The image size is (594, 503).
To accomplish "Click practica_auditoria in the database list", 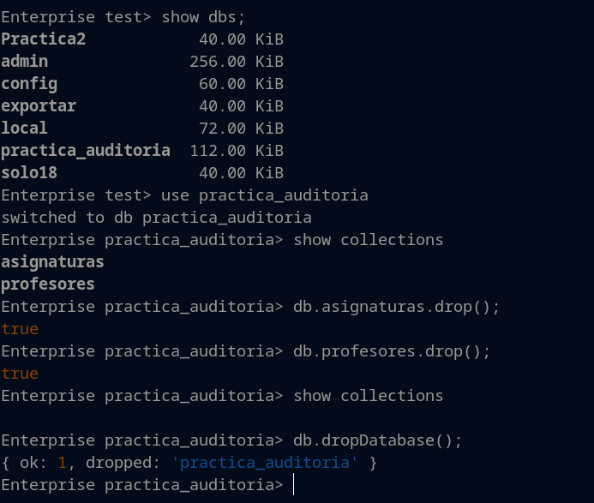I will click(86, 151).
